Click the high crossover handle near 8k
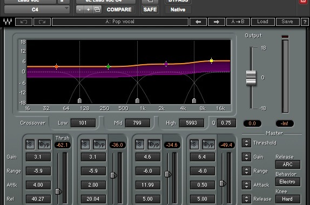 point(194,101)
